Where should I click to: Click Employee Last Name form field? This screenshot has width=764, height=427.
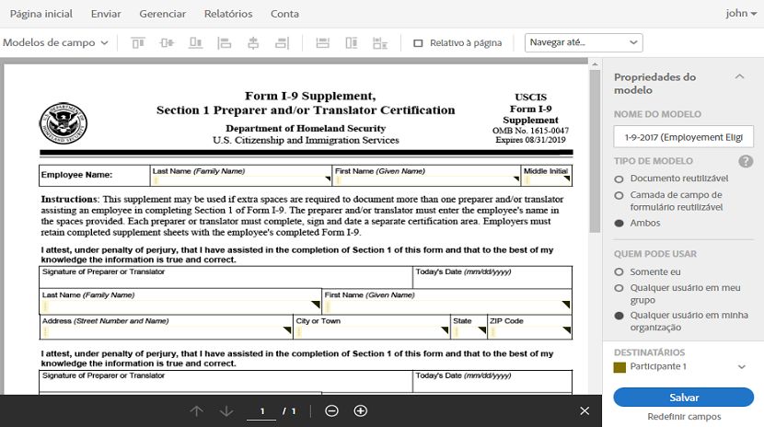241,180
